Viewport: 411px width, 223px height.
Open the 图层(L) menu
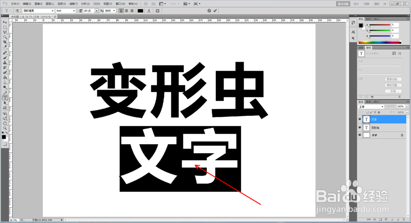click(50, 4)
